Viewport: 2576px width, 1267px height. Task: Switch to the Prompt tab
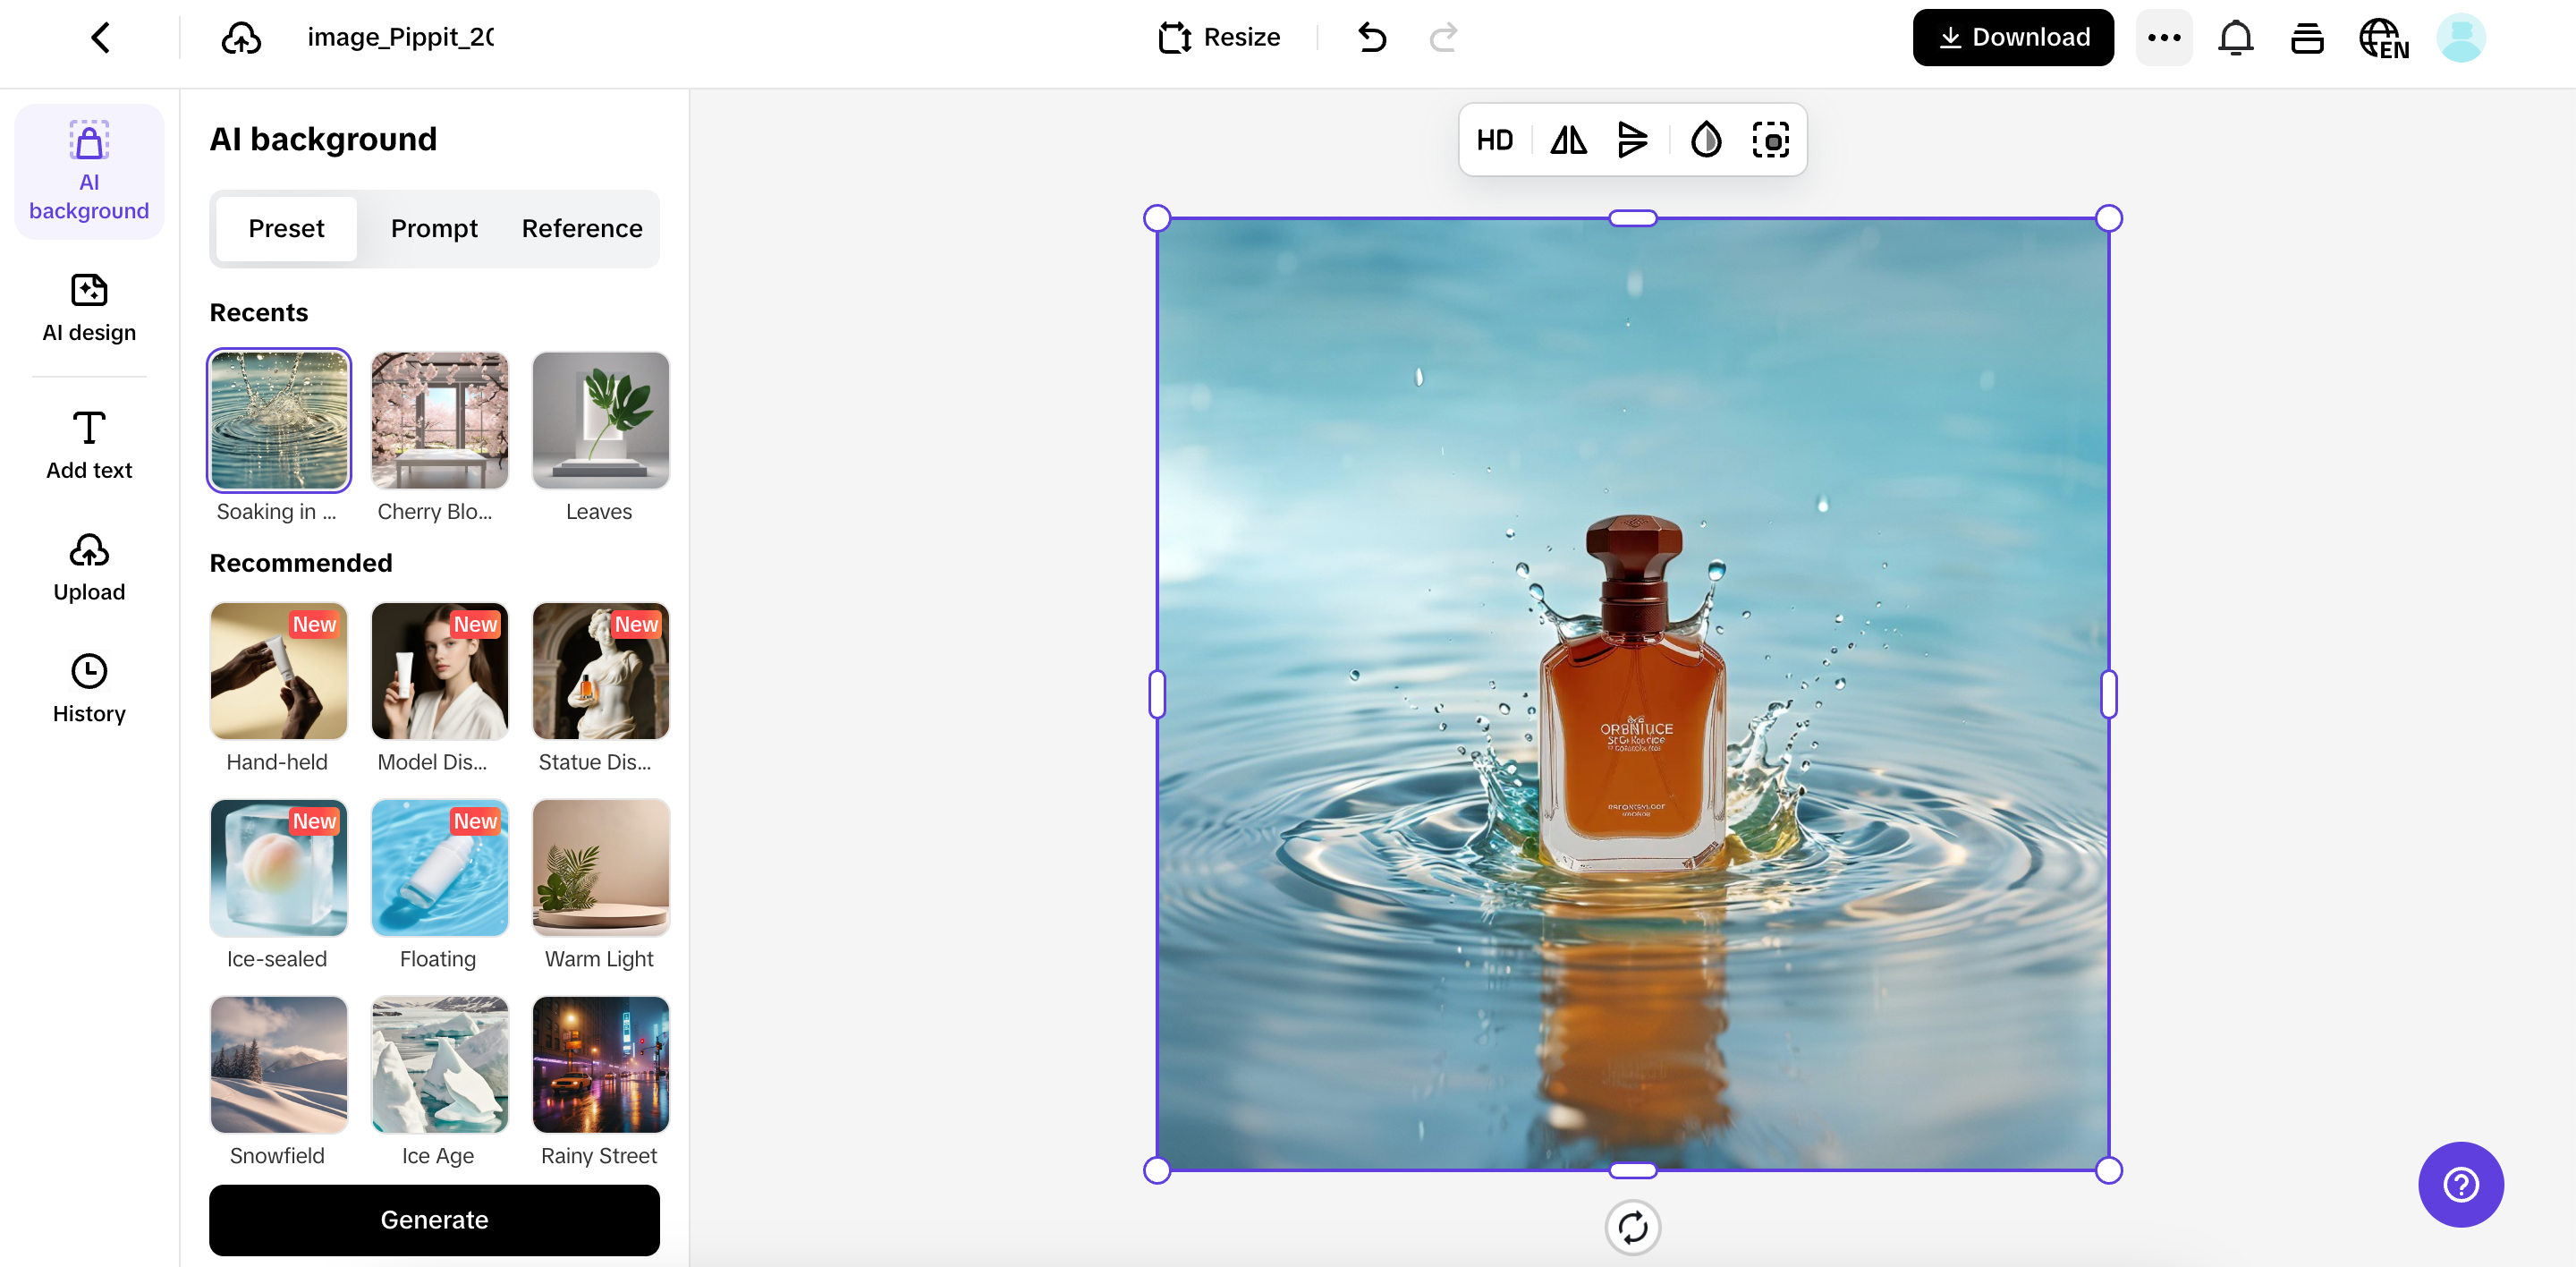pos(434,228)
